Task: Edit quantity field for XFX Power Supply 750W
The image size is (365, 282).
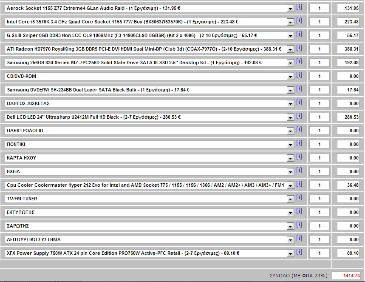Action: click(x=320, y=253)
